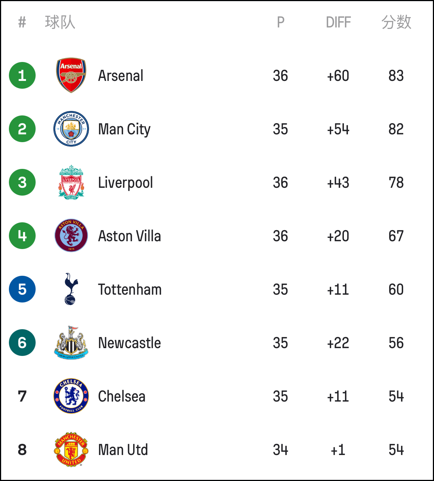
Task: Open the Man City club badge
Action: 71,129
